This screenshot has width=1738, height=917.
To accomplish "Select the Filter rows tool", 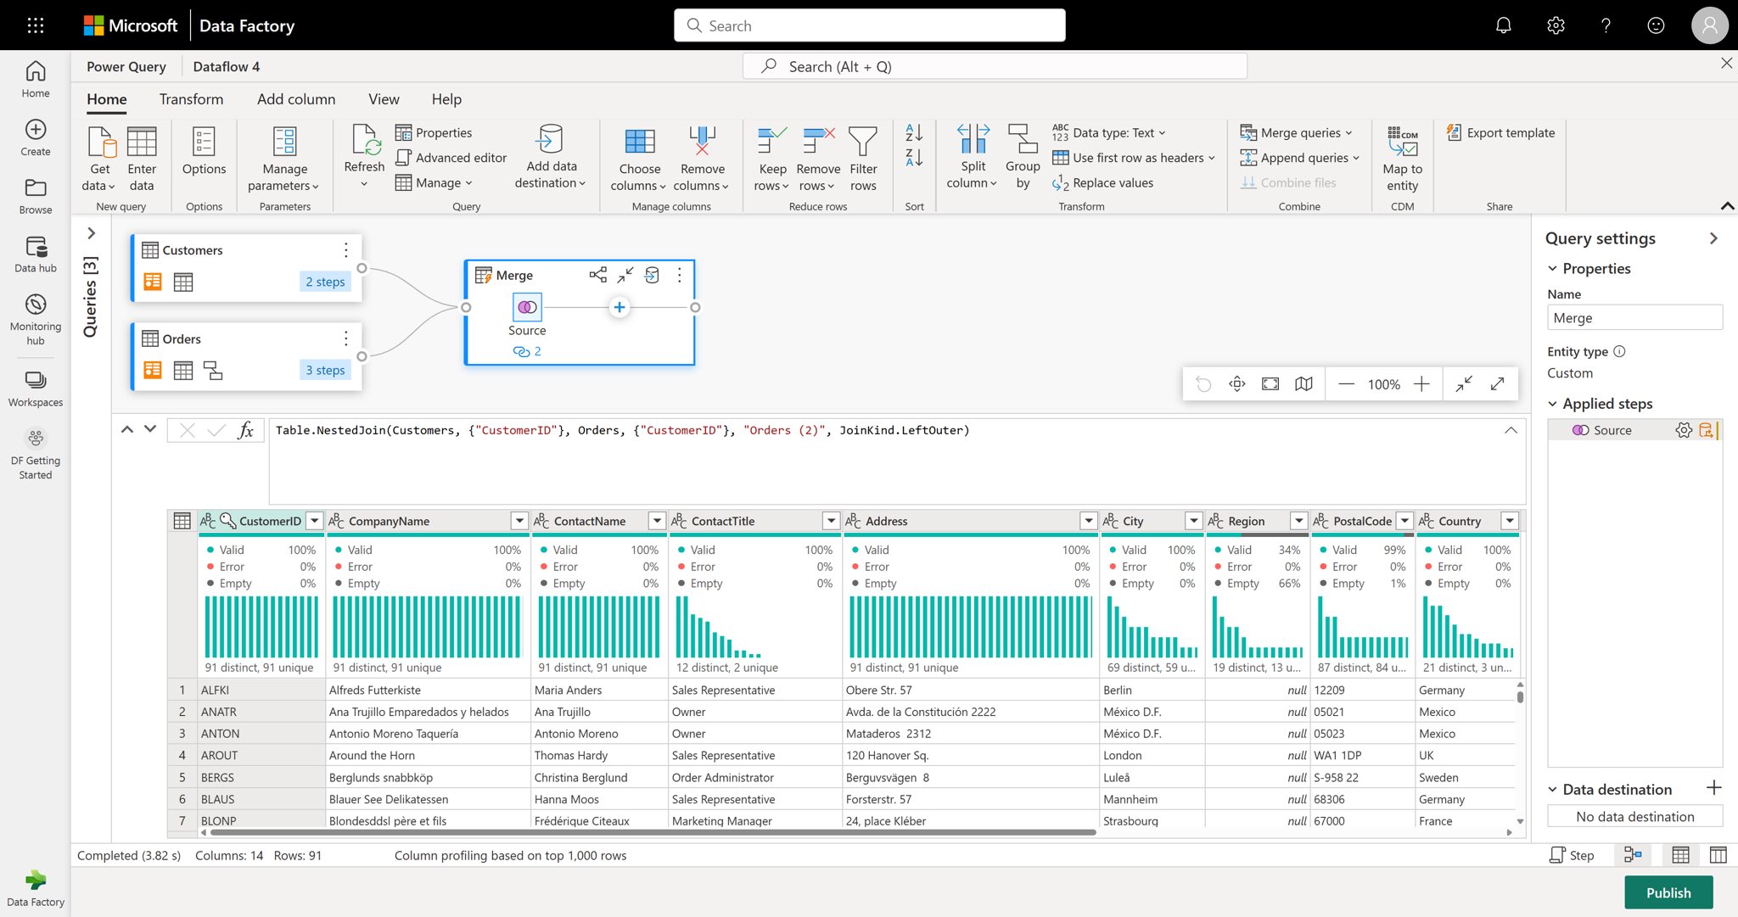I will click(x=863, y=155).
